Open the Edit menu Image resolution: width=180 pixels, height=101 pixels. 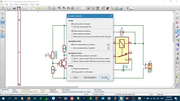6,4
